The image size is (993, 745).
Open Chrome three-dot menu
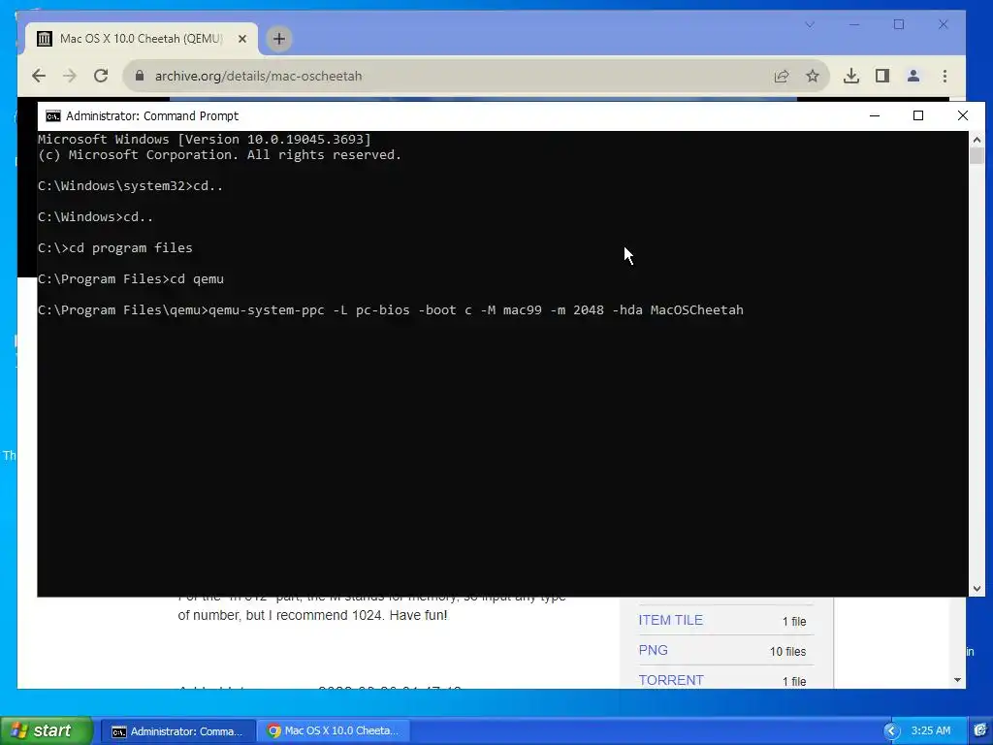[x=945, y=76]
